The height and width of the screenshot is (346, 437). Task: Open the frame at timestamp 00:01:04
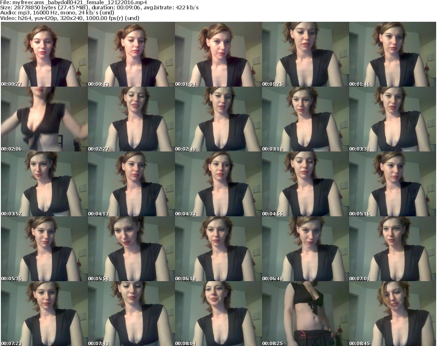218,54
